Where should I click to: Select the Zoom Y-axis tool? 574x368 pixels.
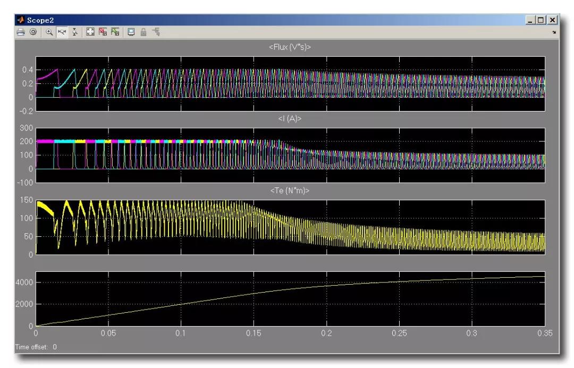[x=74, y=32]
